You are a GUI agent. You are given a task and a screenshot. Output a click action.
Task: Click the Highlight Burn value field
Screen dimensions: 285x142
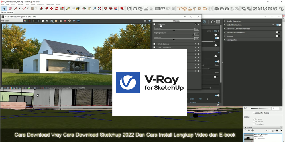[197, 34]
